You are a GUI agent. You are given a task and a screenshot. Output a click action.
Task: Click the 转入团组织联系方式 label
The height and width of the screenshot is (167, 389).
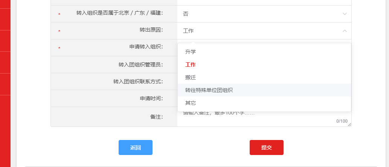(x=138, y=81)
